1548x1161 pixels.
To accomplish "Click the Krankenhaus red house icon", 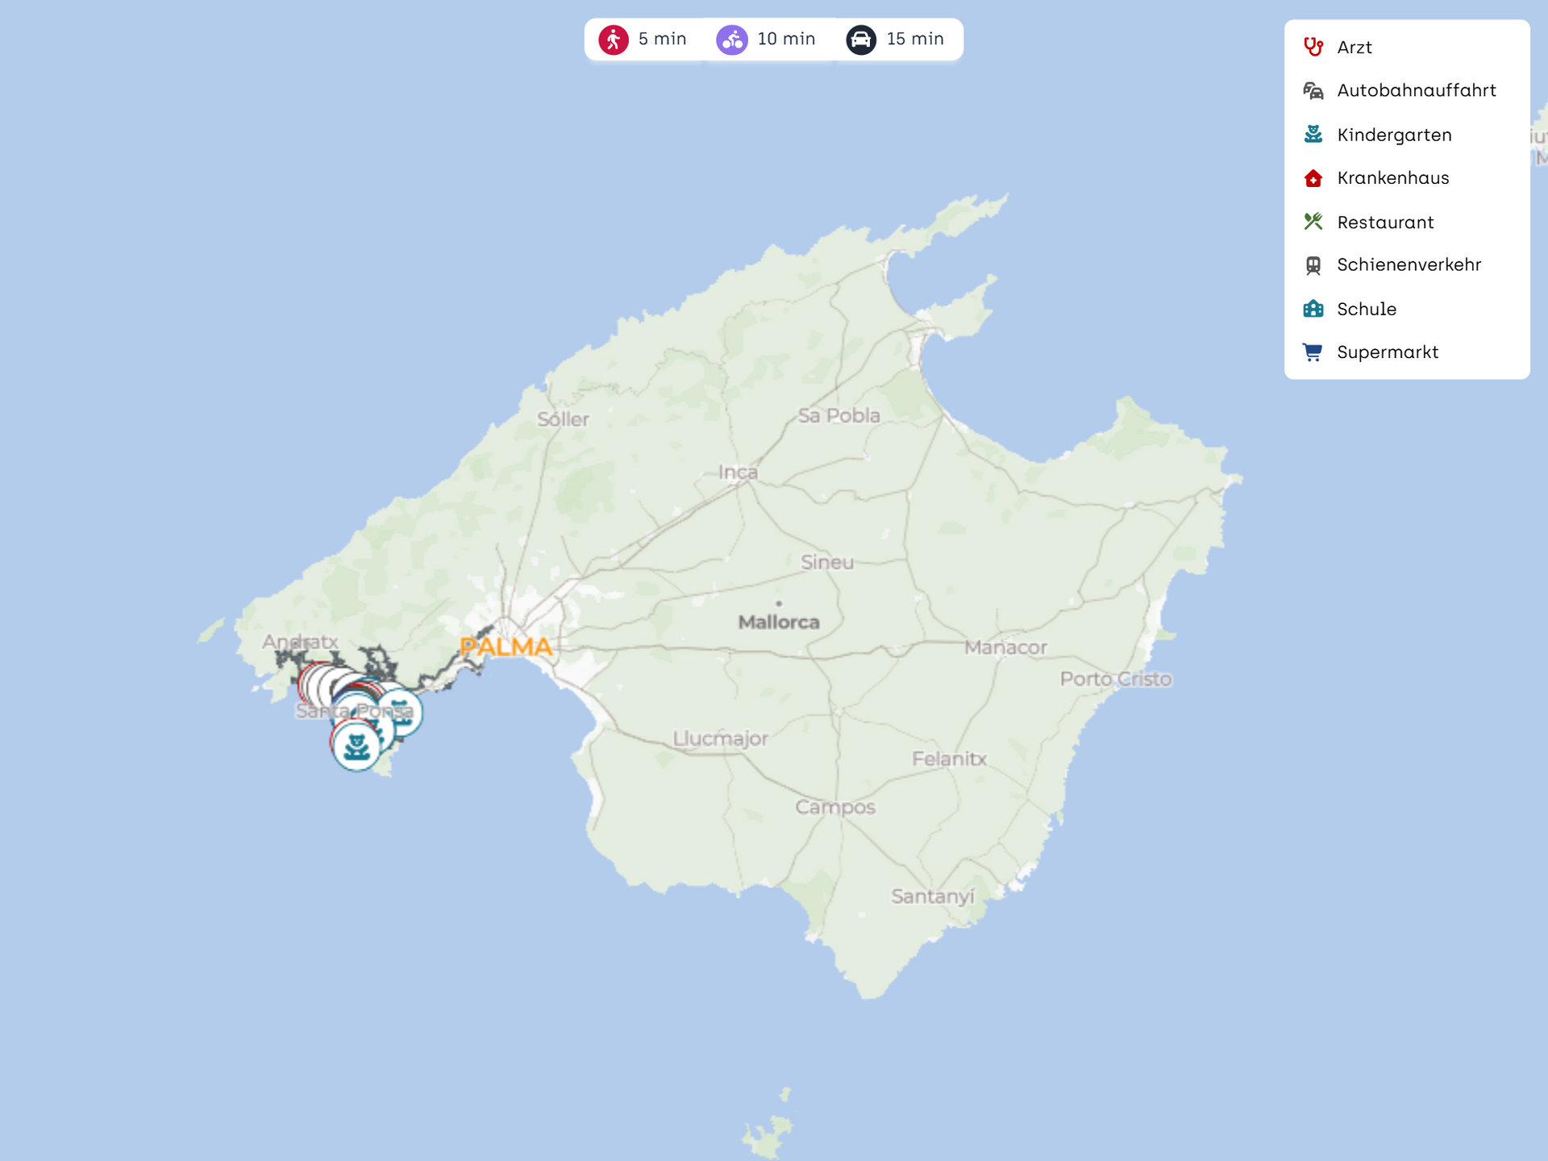I will [1313, 178].
